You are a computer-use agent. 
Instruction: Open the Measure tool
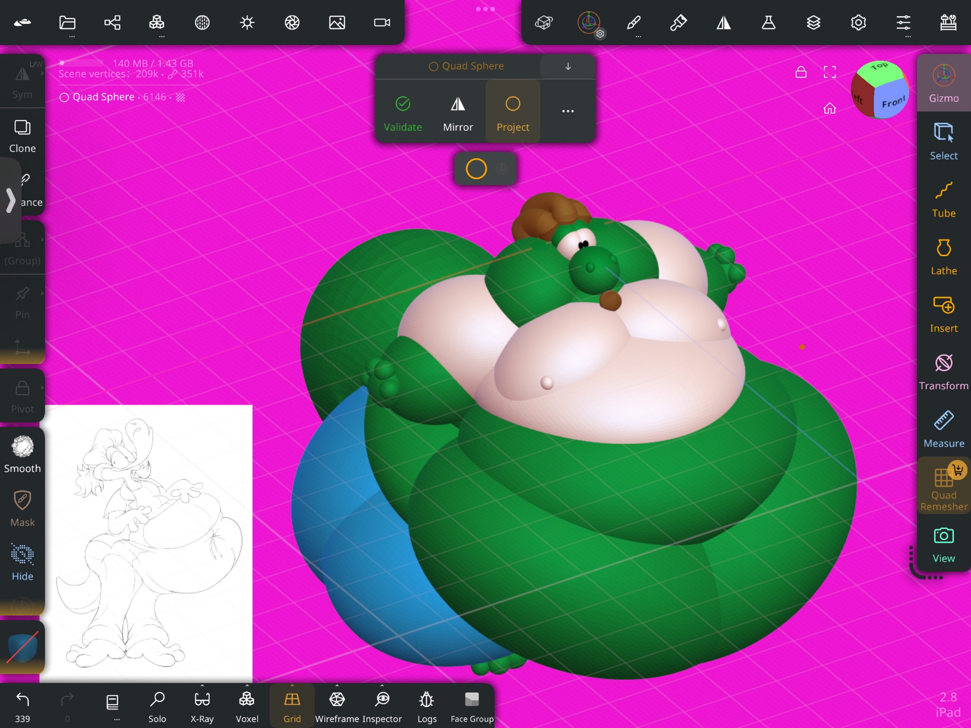943,429
